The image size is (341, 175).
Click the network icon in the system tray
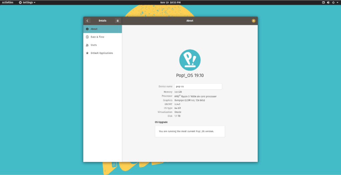(x=323, y=2)
